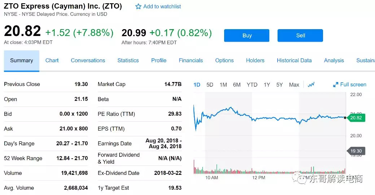
Task: Select the Holders tab
Action: tap(255, 60)
